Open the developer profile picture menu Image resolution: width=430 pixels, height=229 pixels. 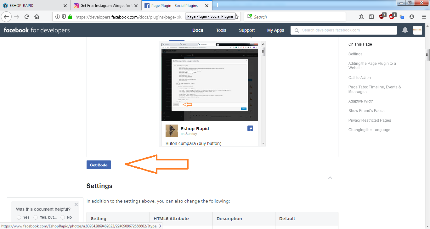[x=418, y=30]
